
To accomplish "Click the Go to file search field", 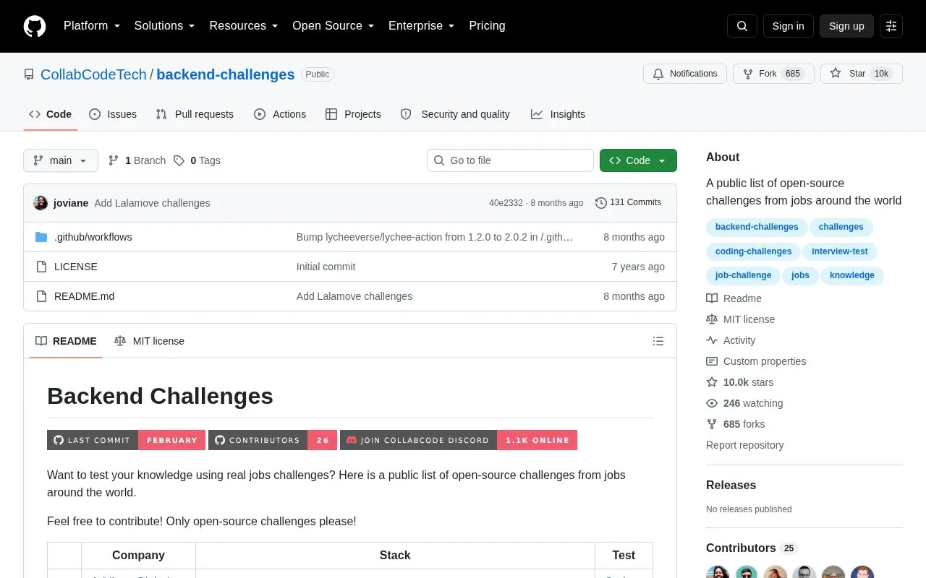I will pos(510,160).
